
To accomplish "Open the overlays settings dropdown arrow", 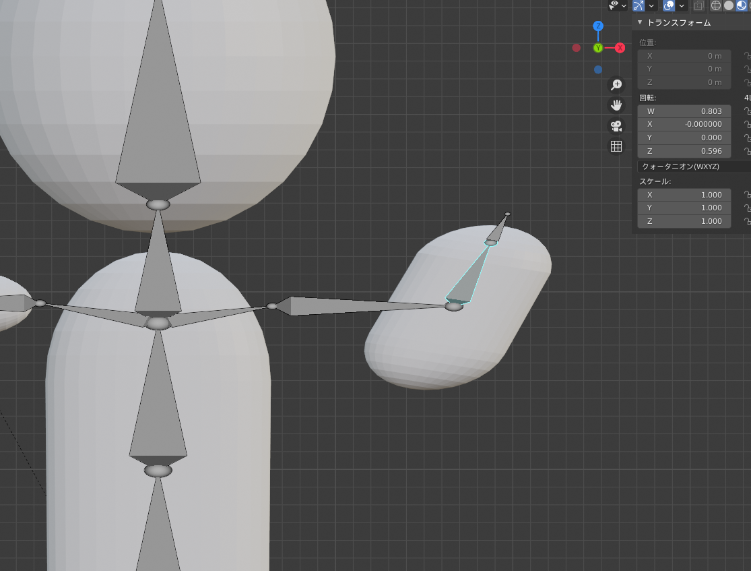I will (x=681, y=6).
